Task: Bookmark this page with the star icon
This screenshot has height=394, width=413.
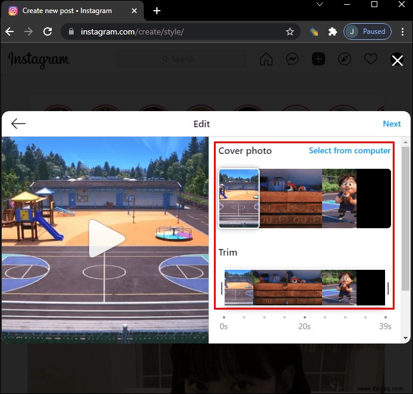Action: tap(290, 31)
